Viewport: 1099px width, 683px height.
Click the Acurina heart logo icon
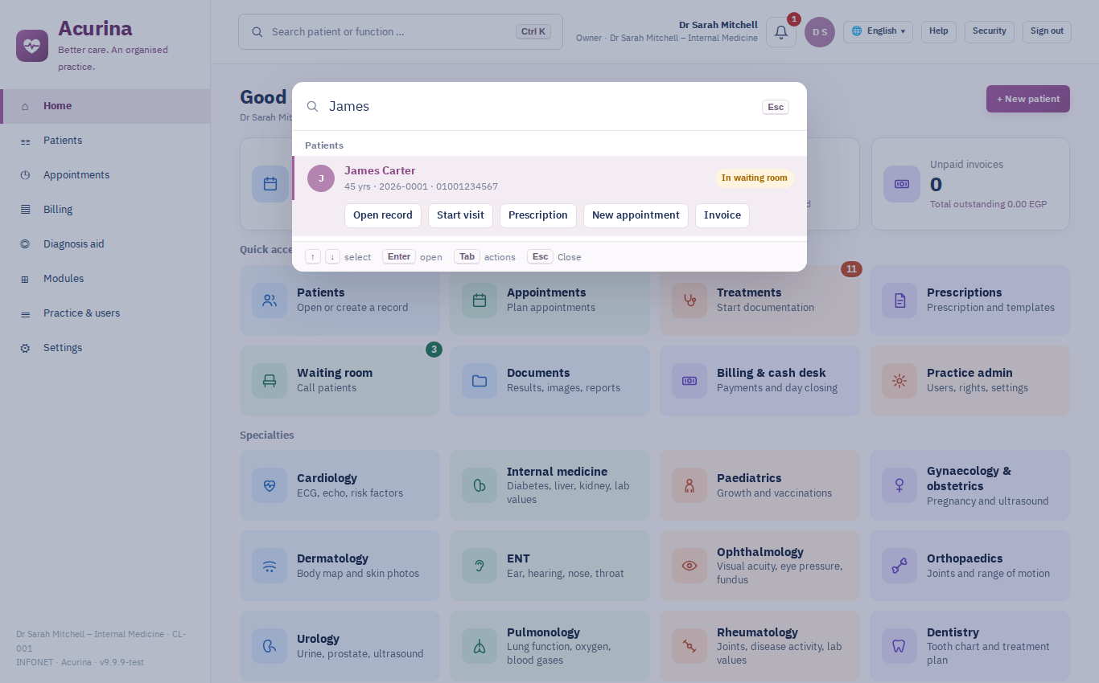[x=32, y=45]
